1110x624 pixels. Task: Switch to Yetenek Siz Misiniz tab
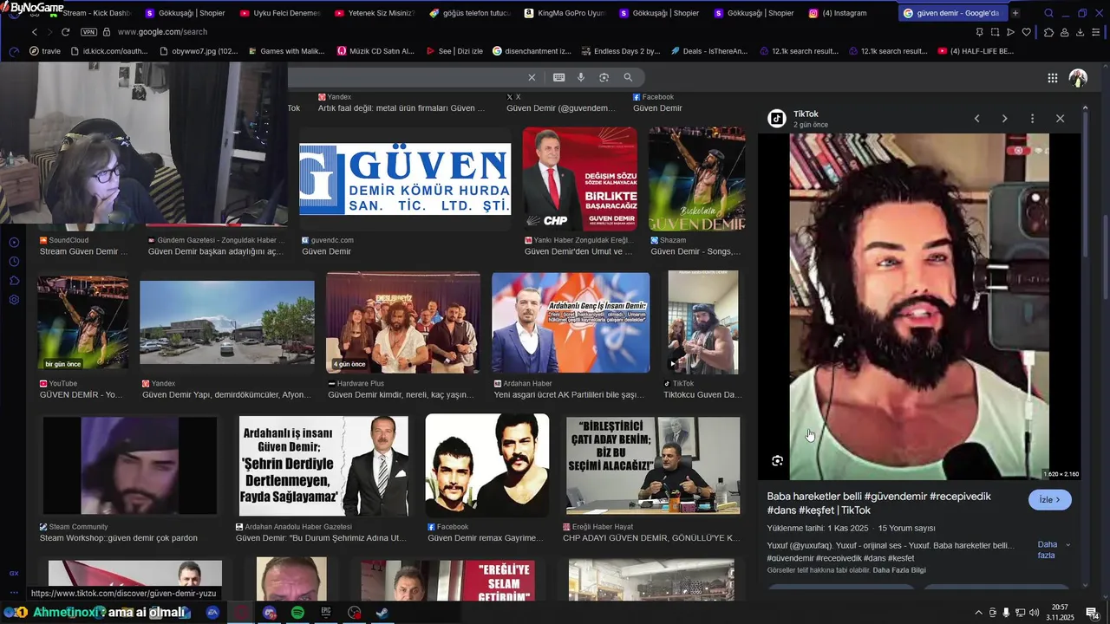click(x=375, y=13)
